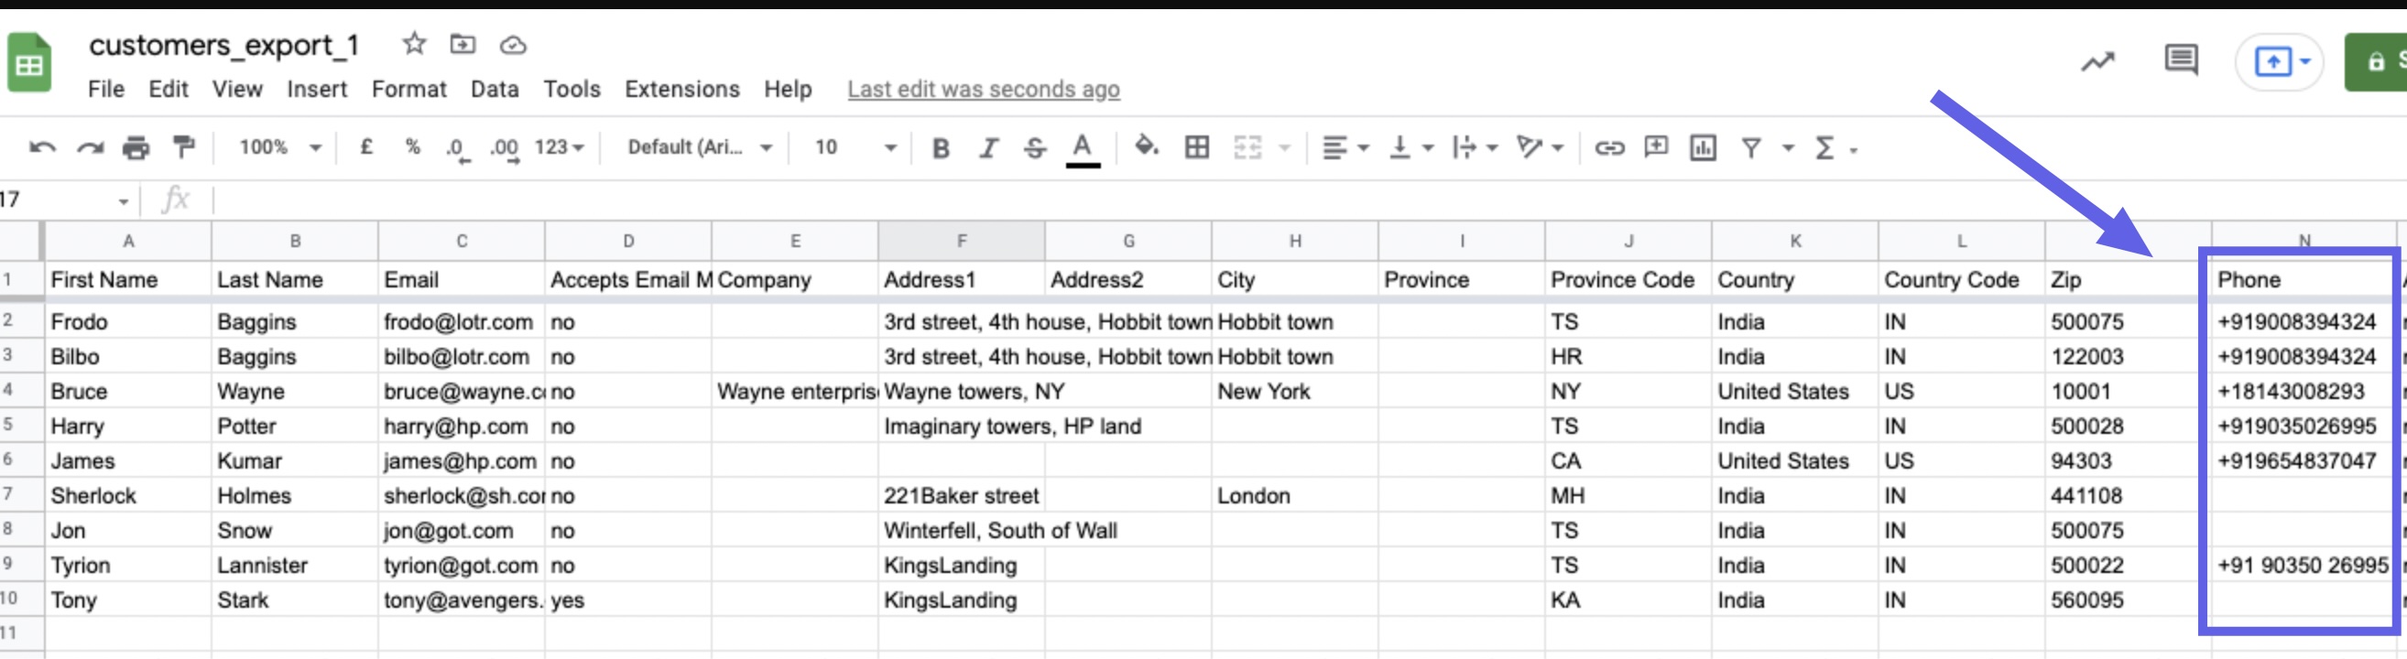
Task: Open the Format menu
Action: 408,89
